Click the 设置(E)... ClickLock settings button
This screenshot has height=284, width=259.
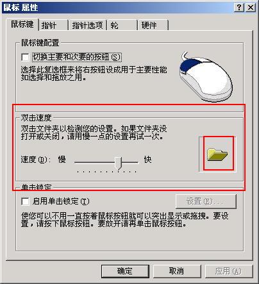click(206, 201)
